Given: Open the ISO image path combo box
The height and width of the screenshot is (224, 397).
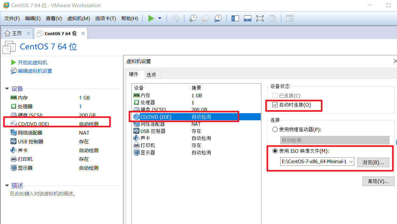Looking at the screenshot, I should point(317,162).
